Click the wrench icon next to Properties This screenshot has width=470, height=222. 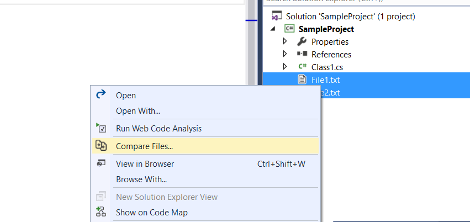click(302, 41)
